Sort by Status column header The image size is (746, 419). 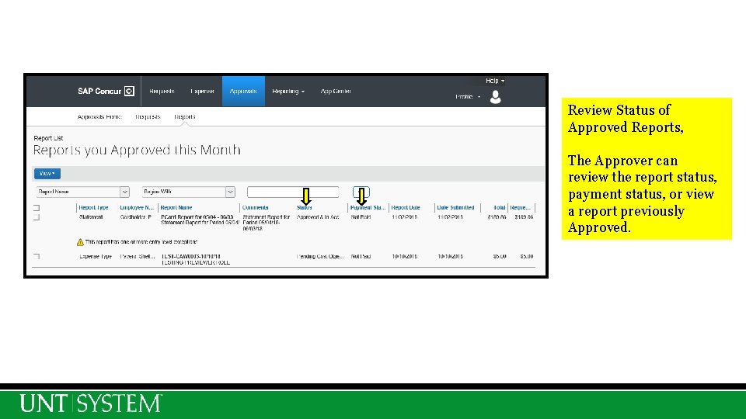click(x=304, y=208)
